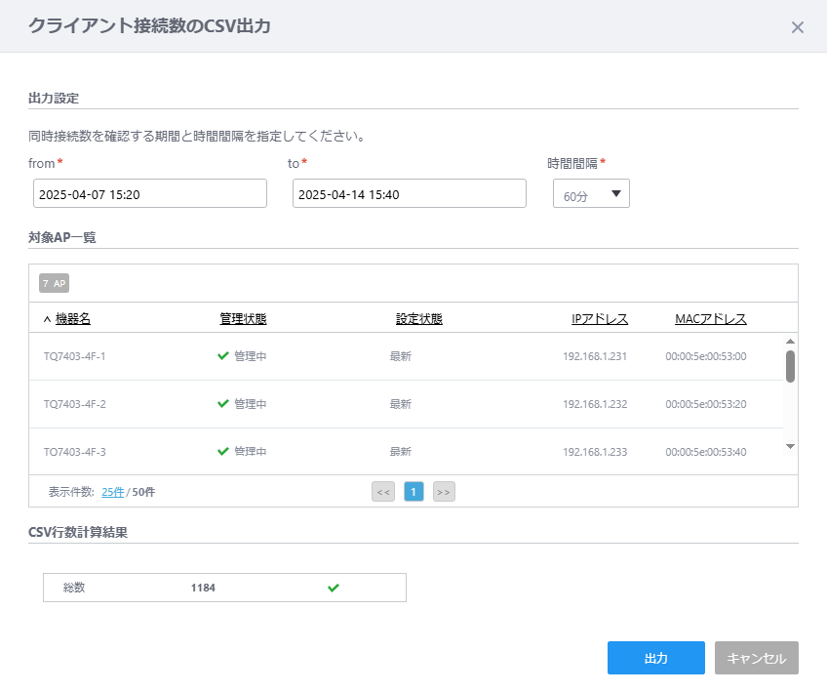Click the 出力 export button
This screenshot has height=692, width=827.
coord(656,658)
